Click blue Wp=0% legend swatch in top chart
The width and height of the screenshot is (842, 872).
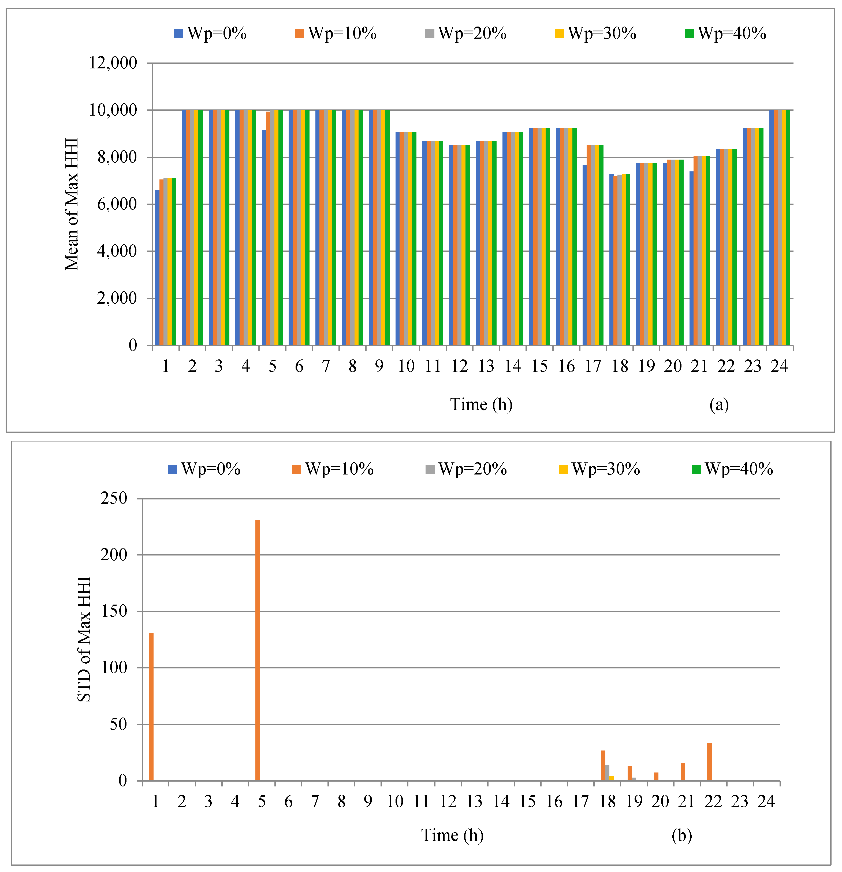tap(179, 34)
